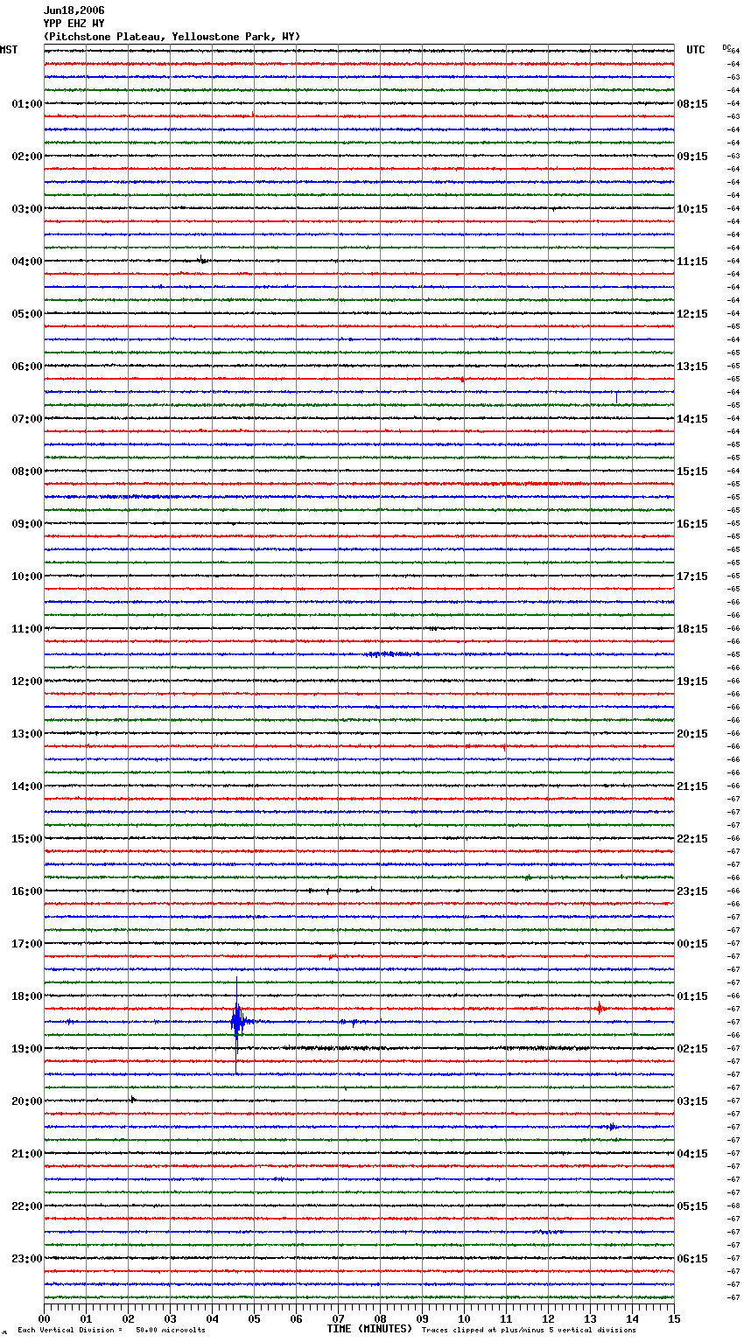The image size is (744, 1342).
Task: Click the 16:00 MST hour label
Action: [27, 891]
